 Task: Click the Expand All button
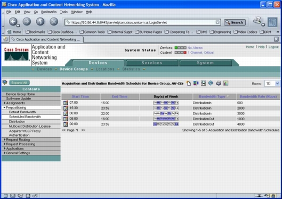click(19, 82)
